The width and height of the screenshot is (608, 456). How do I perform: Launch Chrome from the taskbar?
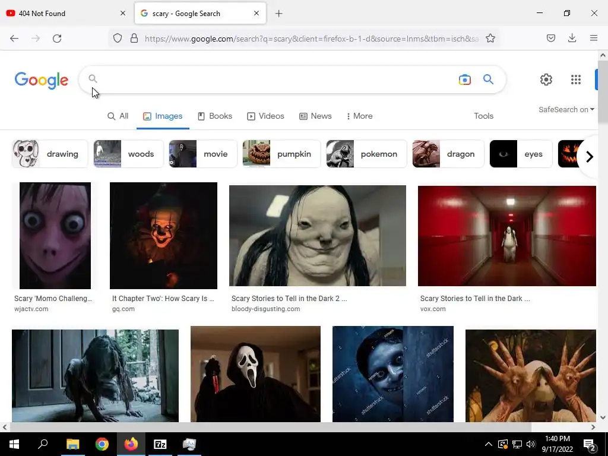click(x=102, y=444)
